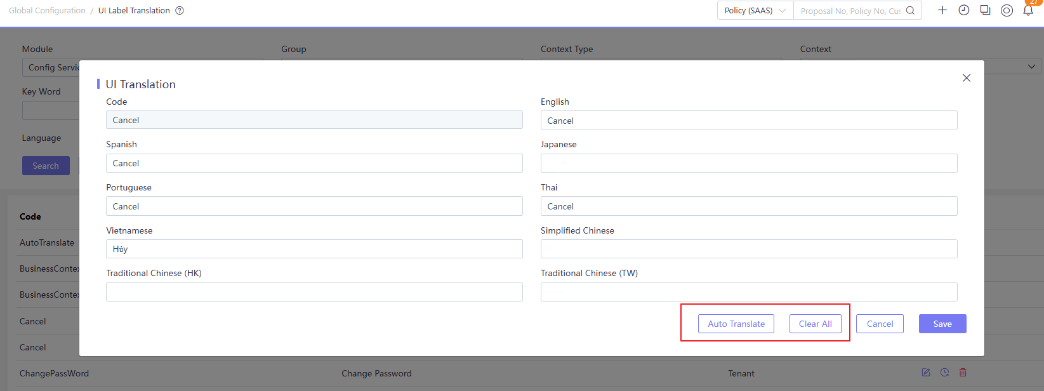
Task: Expand the Context dropdown arrow
Action: point(1031,67)
